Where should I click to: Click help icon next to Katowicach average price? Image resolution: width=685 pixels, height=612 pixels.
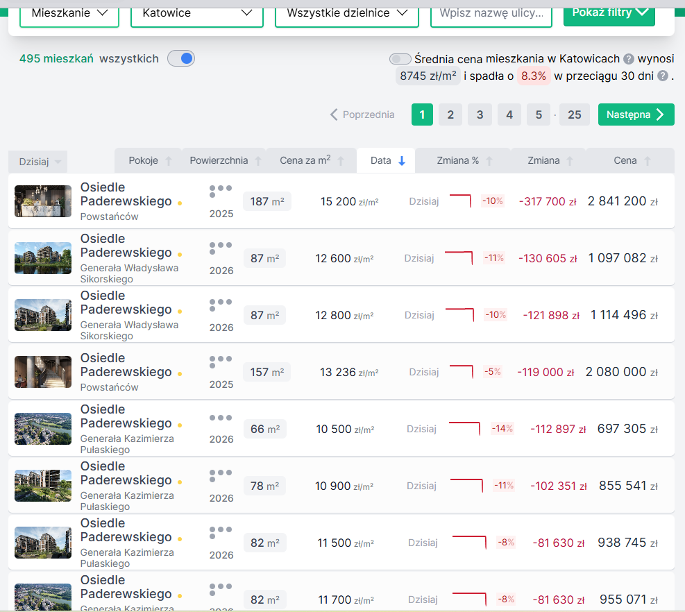point(629,59)
